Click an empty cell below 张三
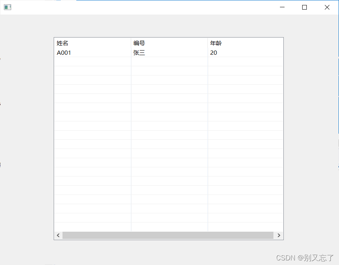Image resolution: width=339 pixels, height=265 pixels. pyautogui.click(x=169, y=62)
